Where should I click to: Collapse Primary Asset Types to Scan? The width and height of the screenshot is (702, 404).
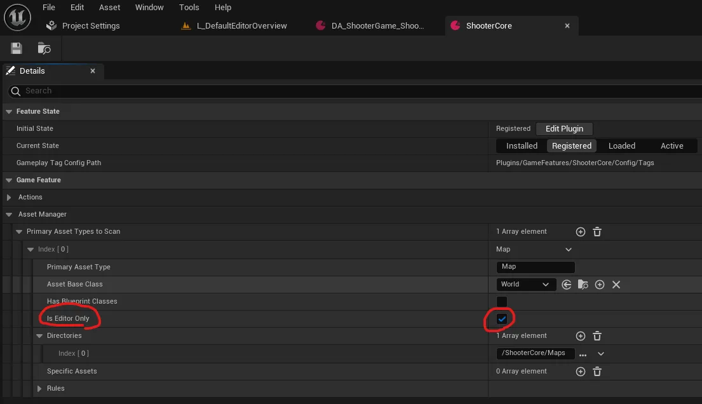point(19,232)
